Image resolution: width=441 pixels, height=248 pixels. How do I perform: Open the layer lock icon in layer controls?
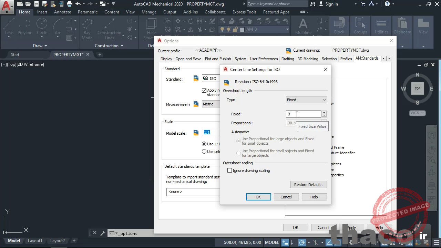235,29
